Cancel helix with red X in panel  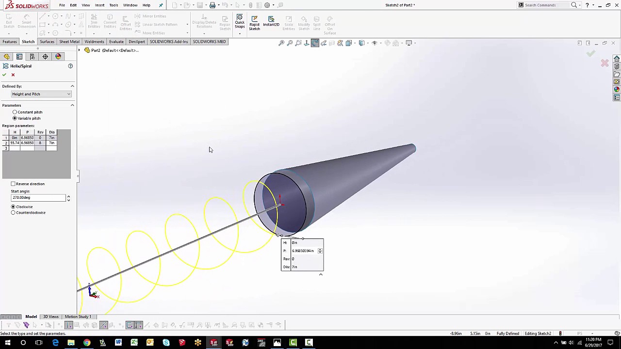point(13,75)
